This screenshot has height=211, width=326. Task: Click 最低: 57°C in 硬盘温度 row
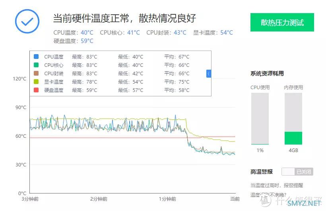click(131, 90)
